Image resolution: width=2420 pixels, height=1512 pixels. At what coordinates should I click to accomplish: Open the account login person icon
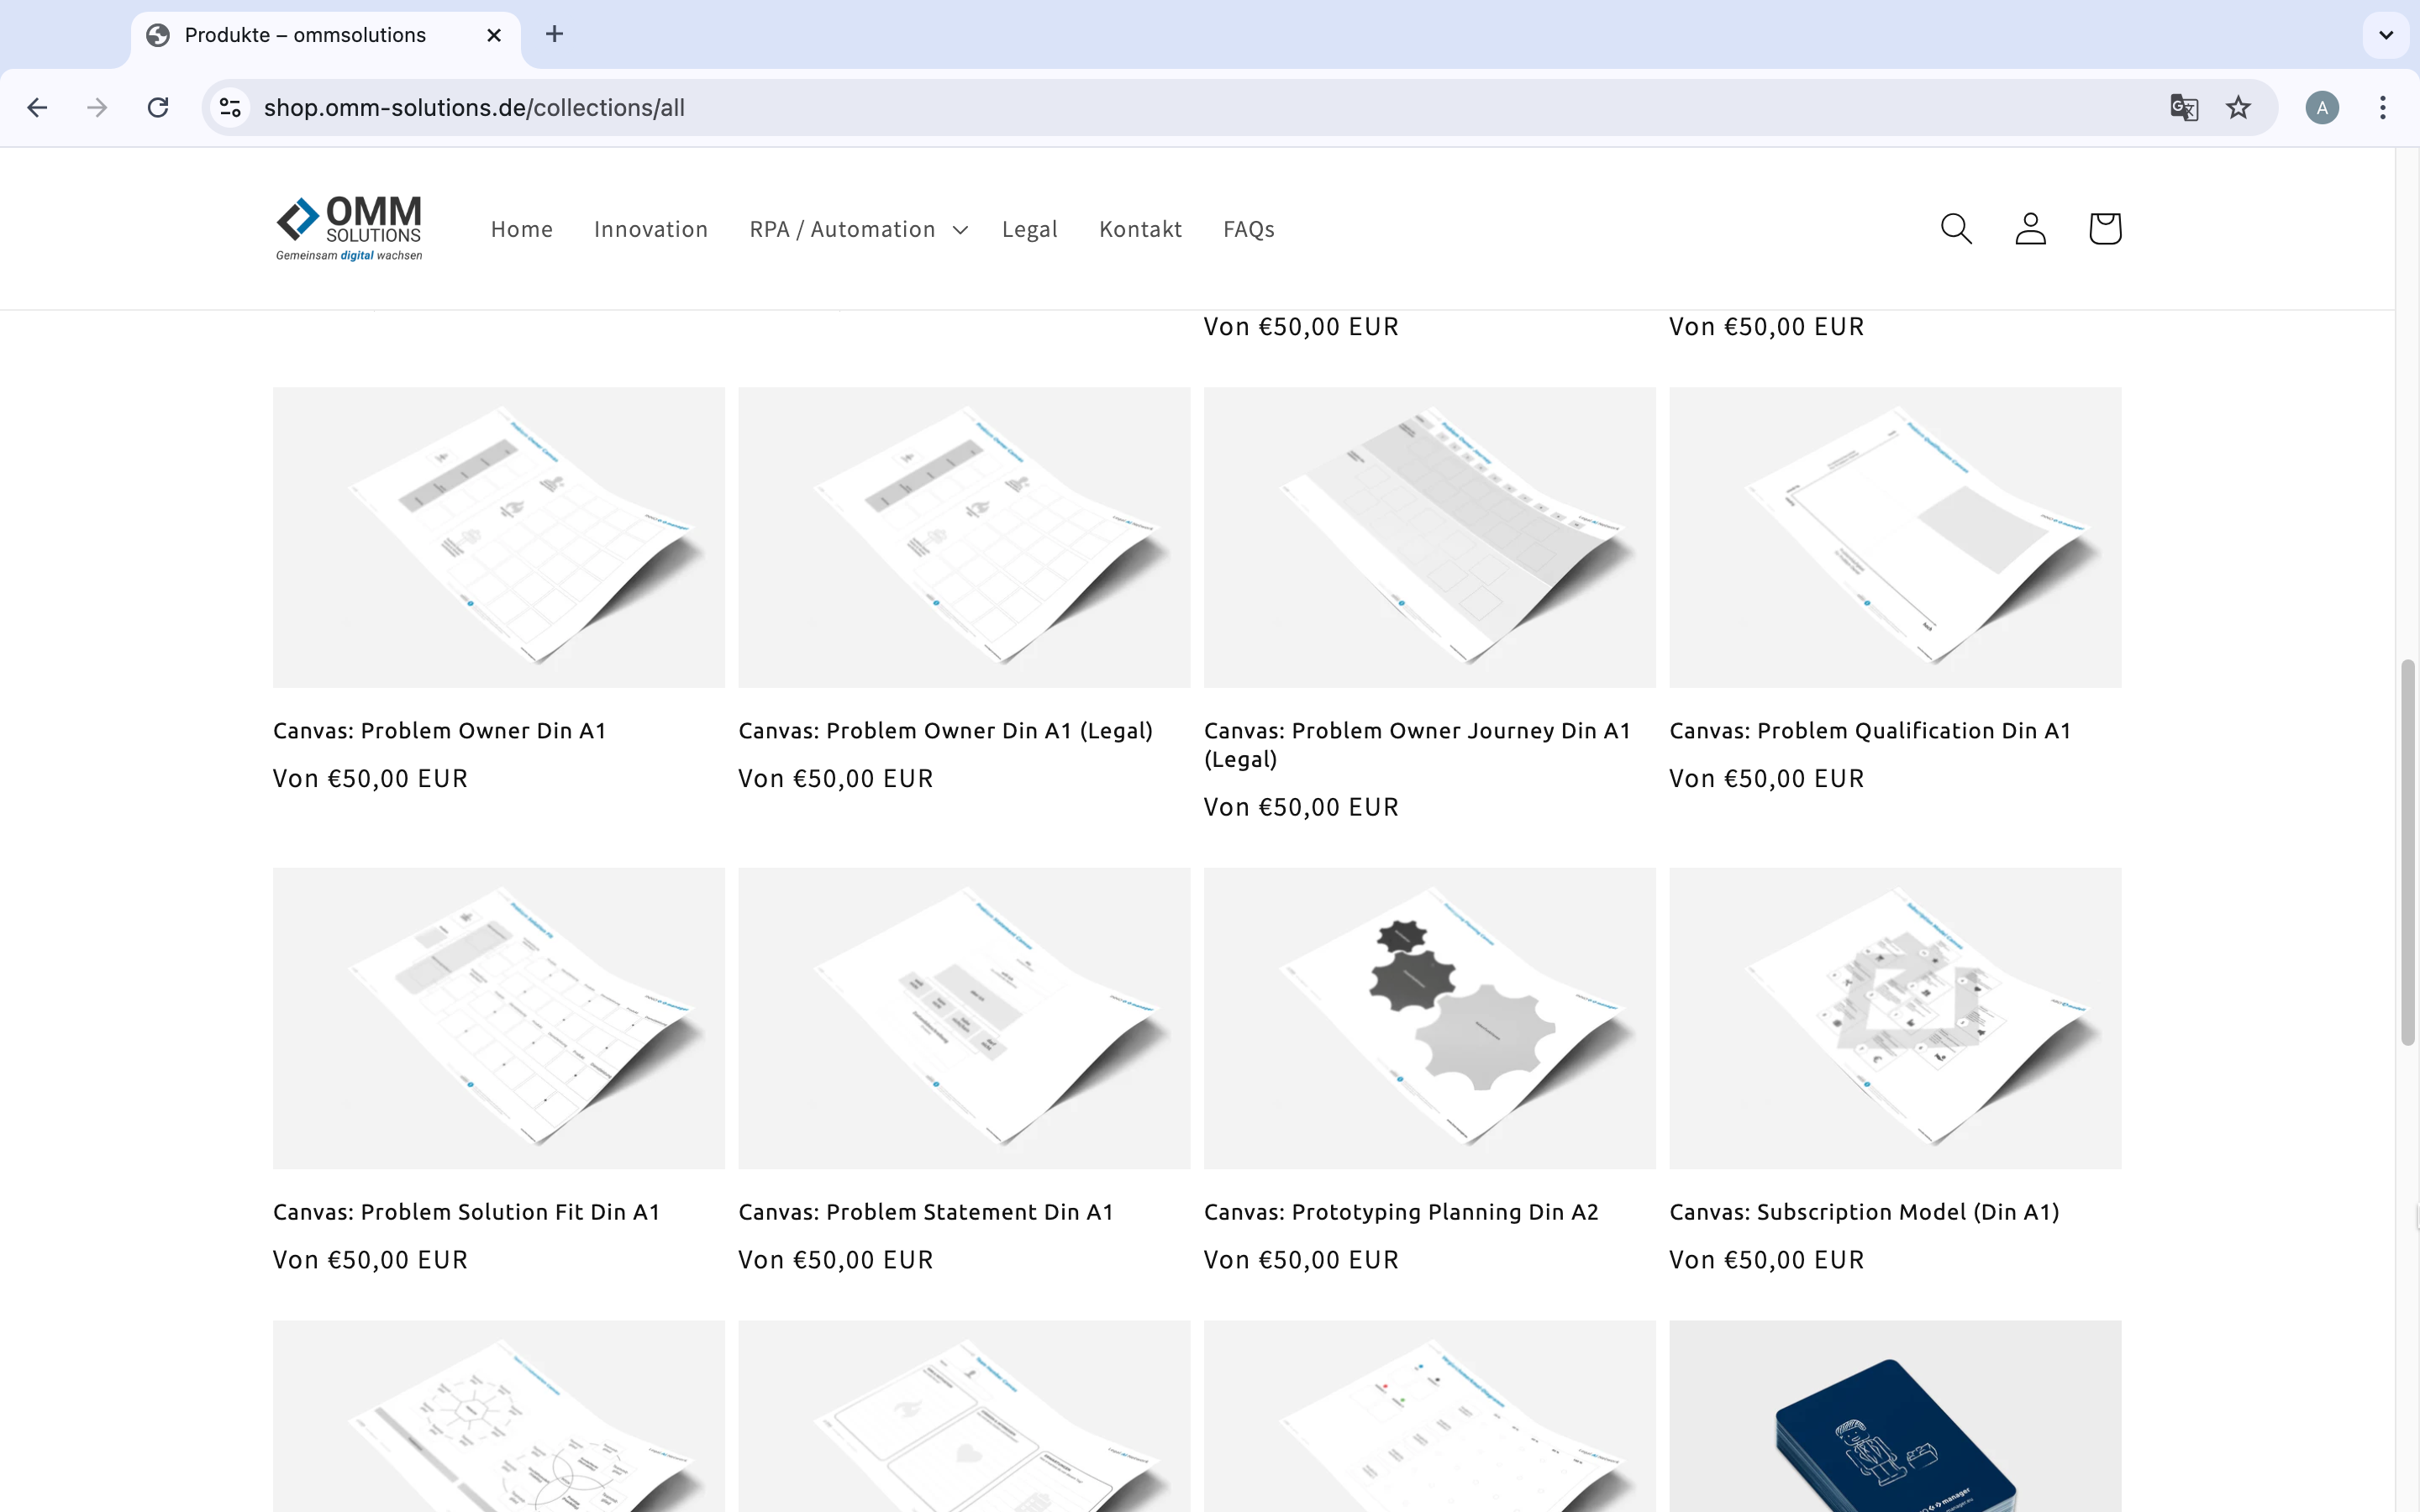(x=2030, y=229)
